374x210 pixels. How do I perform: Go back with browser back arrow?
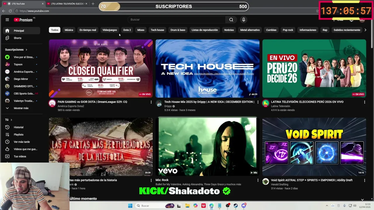click(4, 11)
